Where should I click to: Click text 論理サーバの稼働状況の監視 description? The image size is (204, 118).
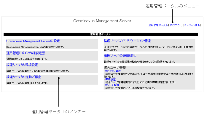(140, 62)
